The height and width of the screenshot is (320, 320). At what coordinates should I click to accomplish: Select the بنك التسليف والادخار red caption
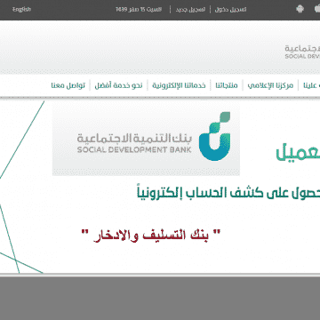[151, 236]
